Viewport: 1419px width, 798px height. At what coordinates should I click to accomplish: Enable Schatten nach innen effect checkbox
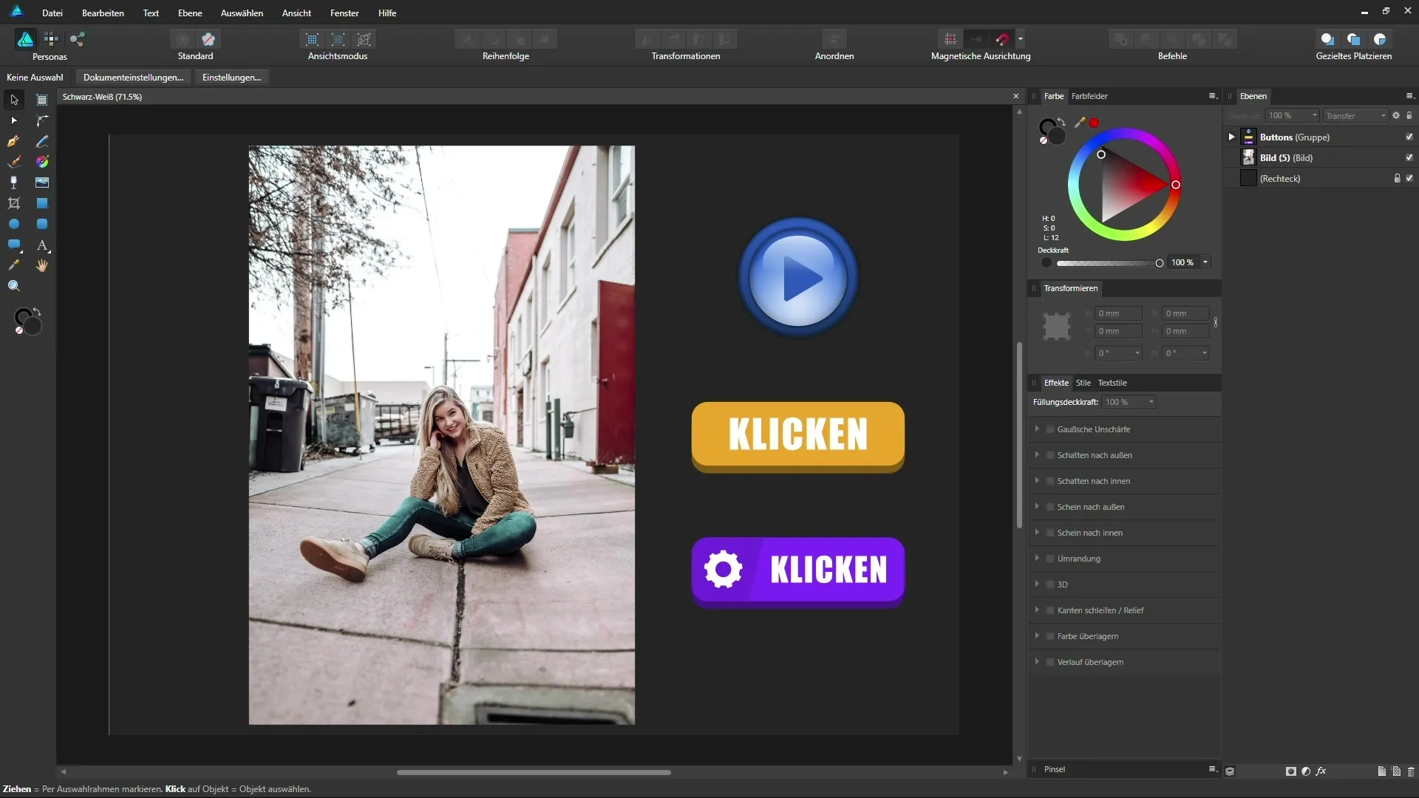[x=1050, y=481]
